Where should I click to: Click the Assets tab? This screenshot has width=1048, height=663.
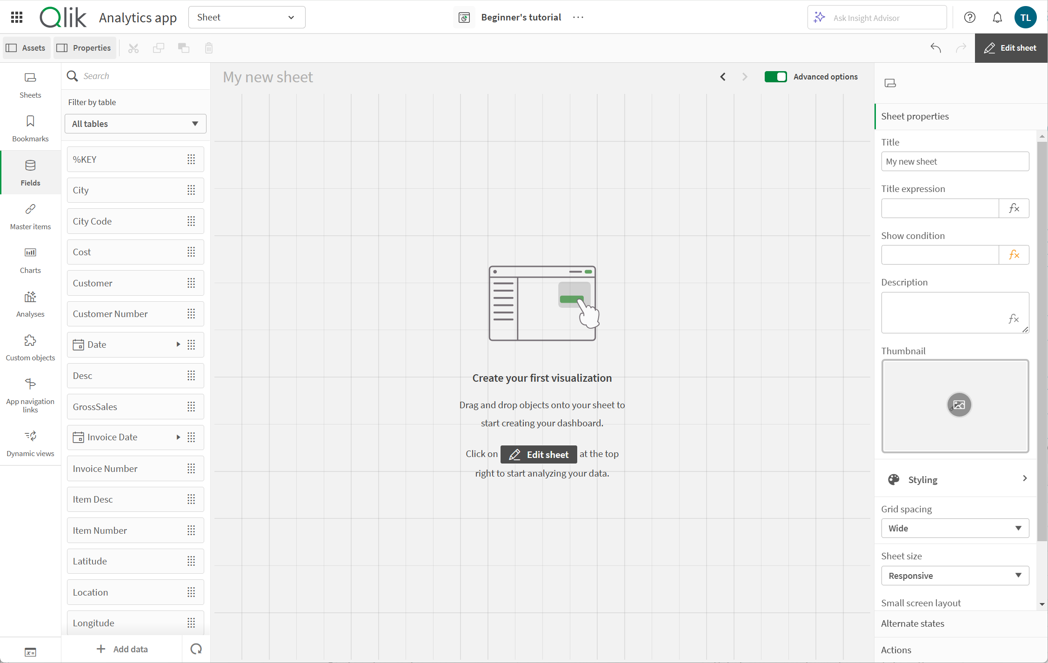point(25,47)
